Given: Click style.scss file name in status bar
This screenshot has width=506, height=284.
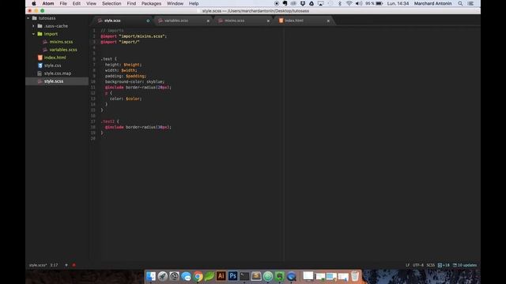Looking at the screenshot, I should (x=38, y=265).
